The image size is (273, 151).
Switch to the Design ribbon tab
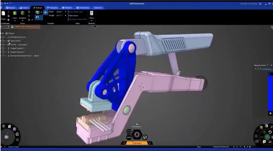[x=10, y=8]
